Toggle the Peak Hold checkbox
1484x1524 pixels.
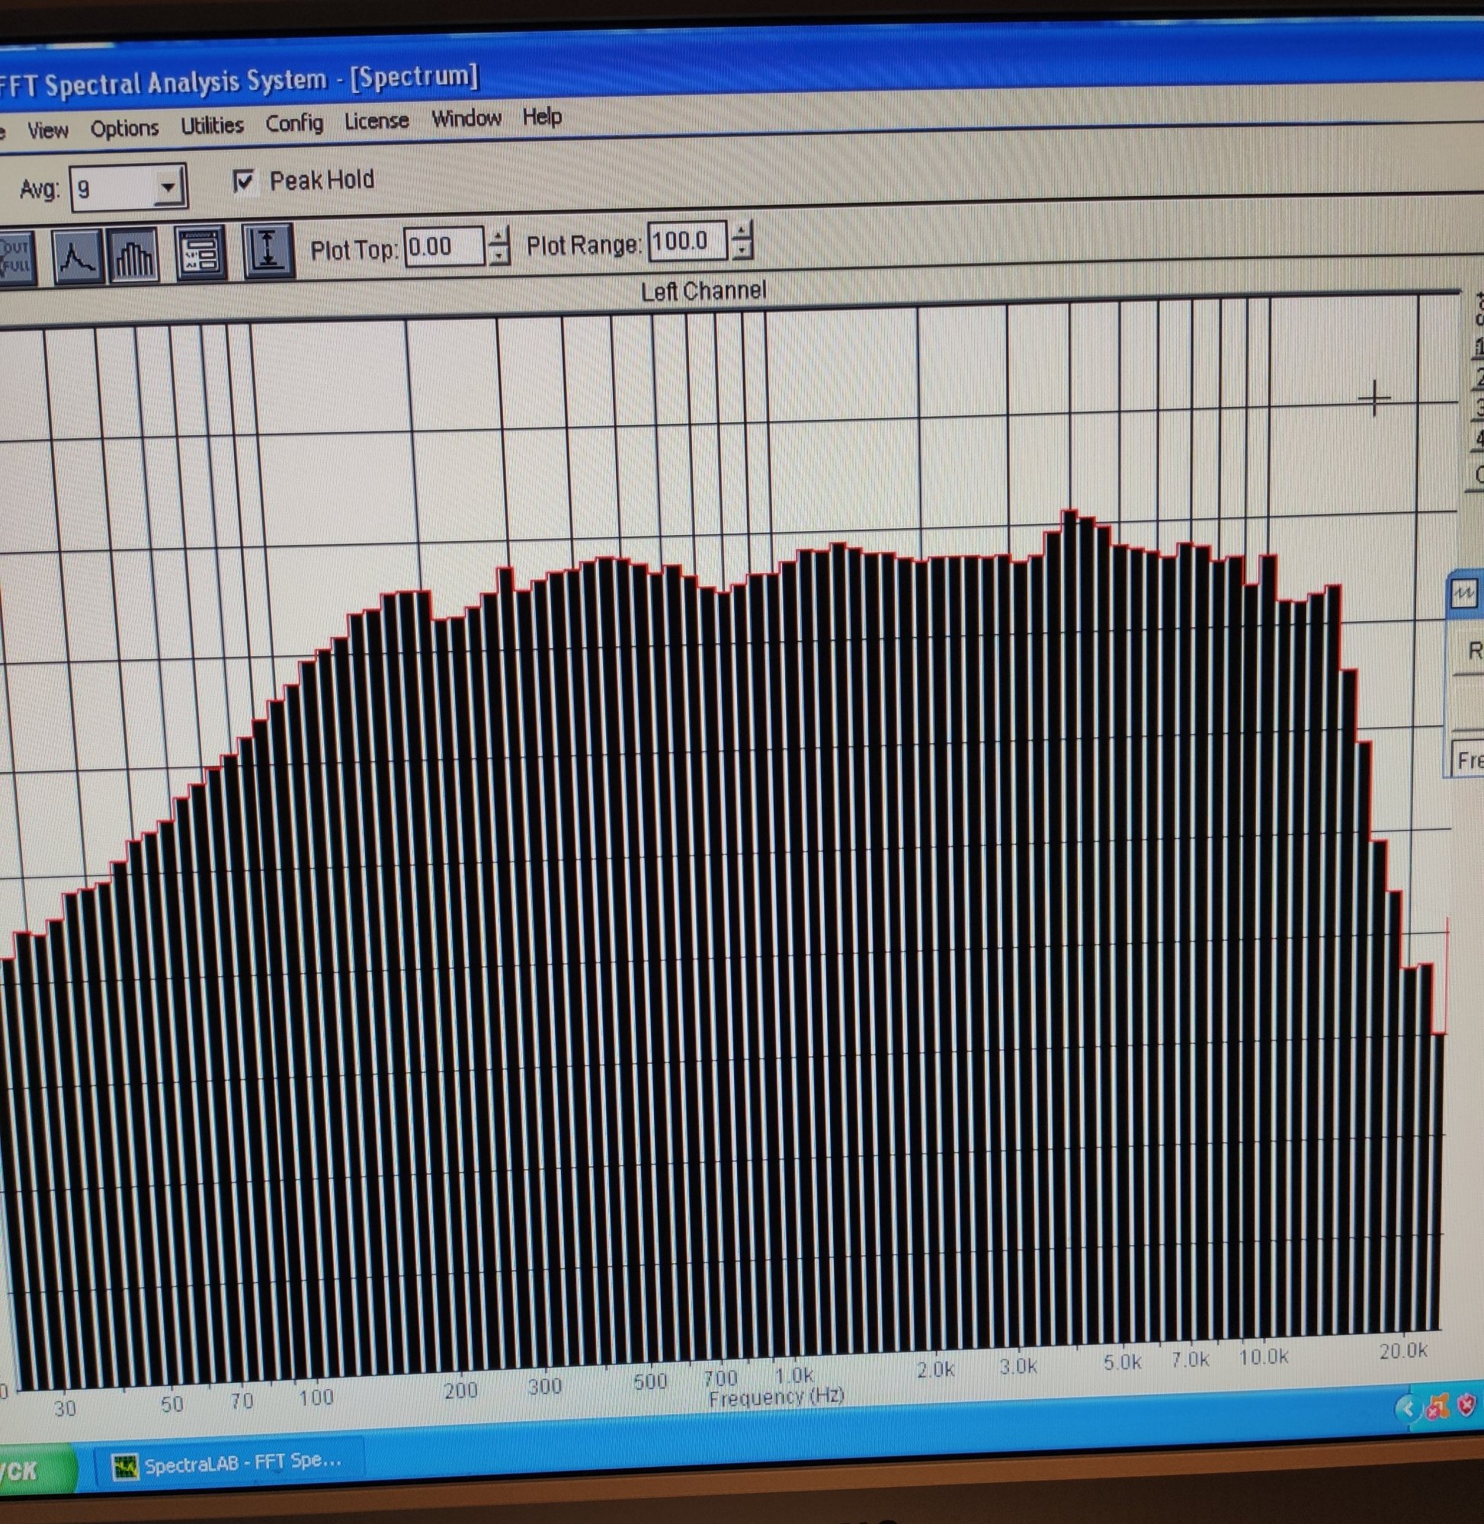[244, 182]
